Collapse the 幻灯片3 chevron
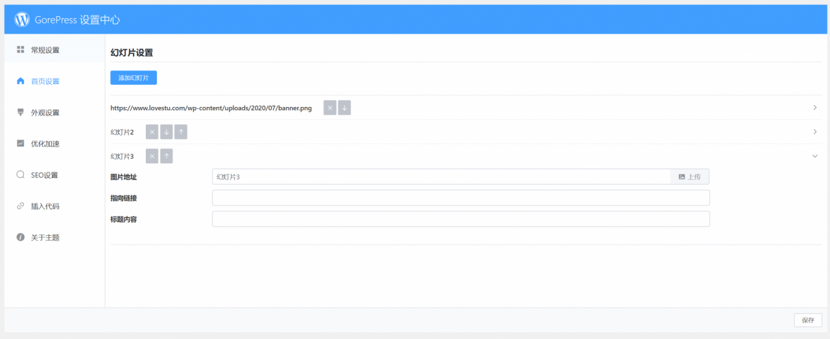The width and height of the screenshot is (830, 339). click(815, 156)
